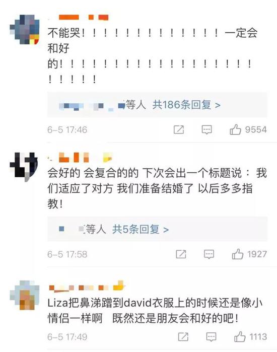Screen dimensions: 277x352
Task: Open the first commenter's avatar
Action: (x=25, y=29)
